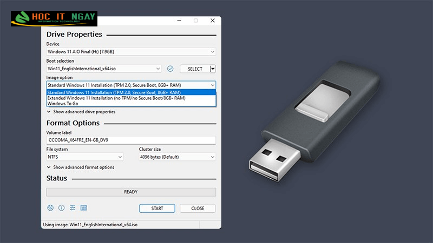Open the File system NTFS dropdown
This screenshot has height=243, width=433.
(x=84, y=157)
